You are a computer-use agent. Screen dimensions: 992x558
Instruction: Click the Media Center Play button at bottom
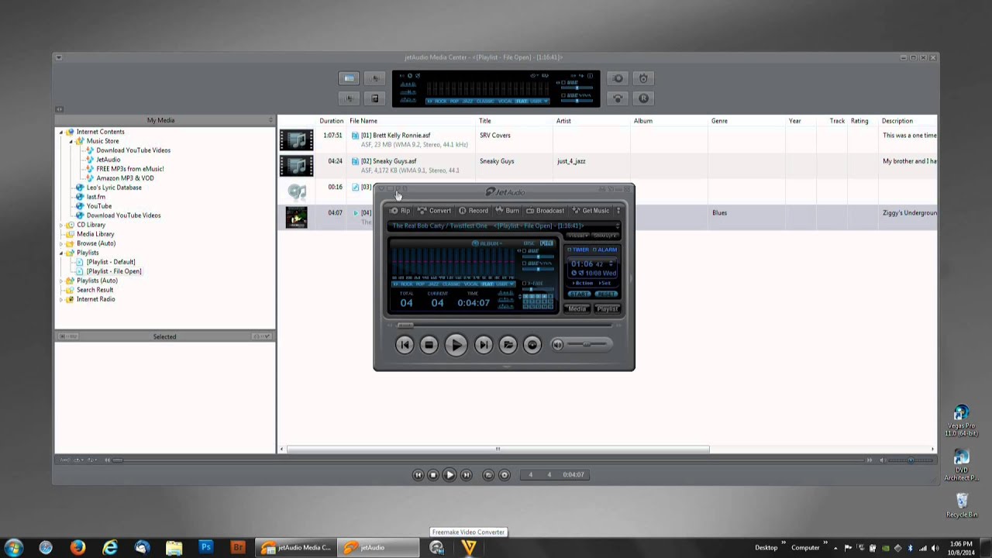(x=449, y=474)
